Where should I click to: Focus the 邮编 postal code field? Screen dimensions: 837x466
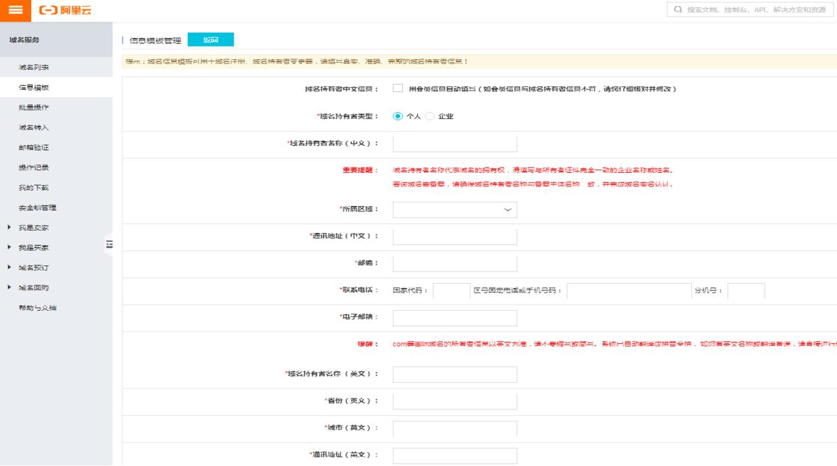455,262
